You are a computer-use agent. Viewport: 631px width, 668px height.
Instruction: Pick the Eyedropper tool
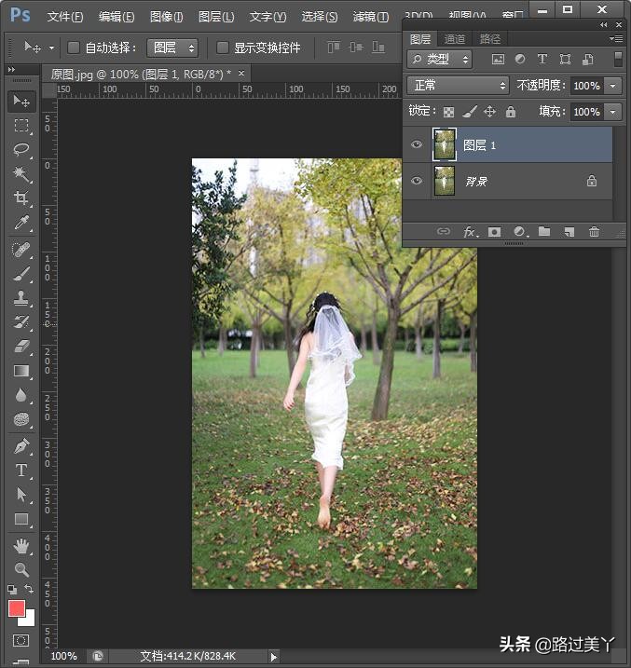click(21, 223)
